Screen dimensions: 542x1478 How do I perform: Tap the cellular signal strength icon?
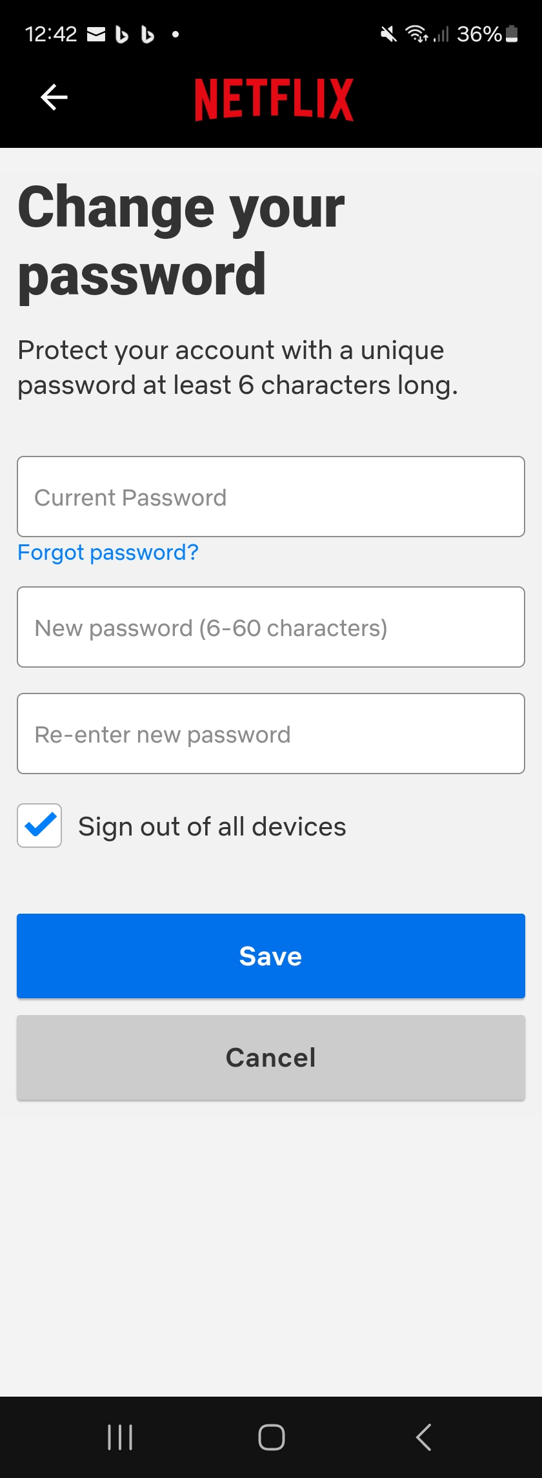(x=441, y=34)
